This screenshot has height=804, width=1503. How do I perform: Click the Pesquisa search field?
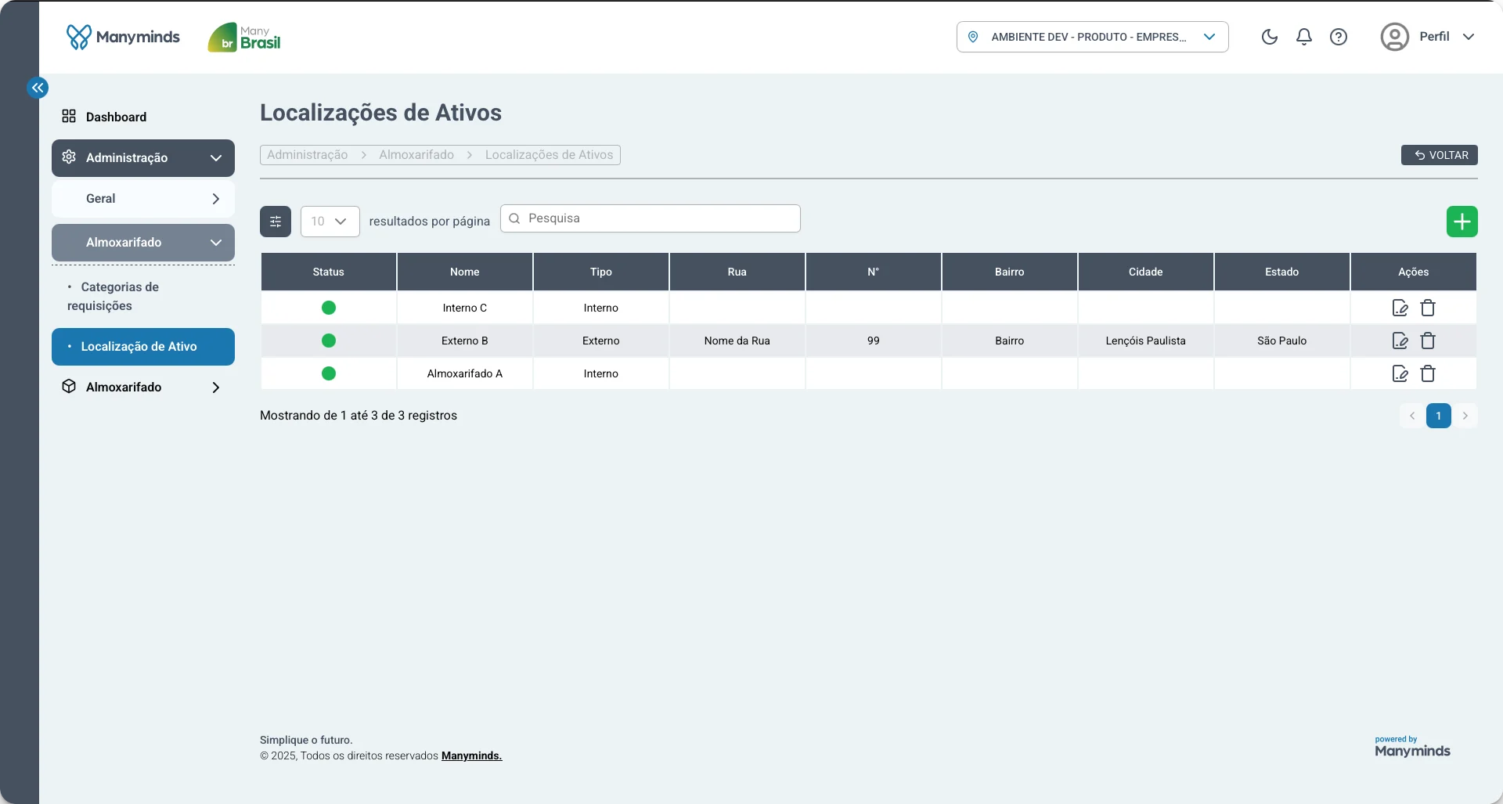(x=651, y=218)
